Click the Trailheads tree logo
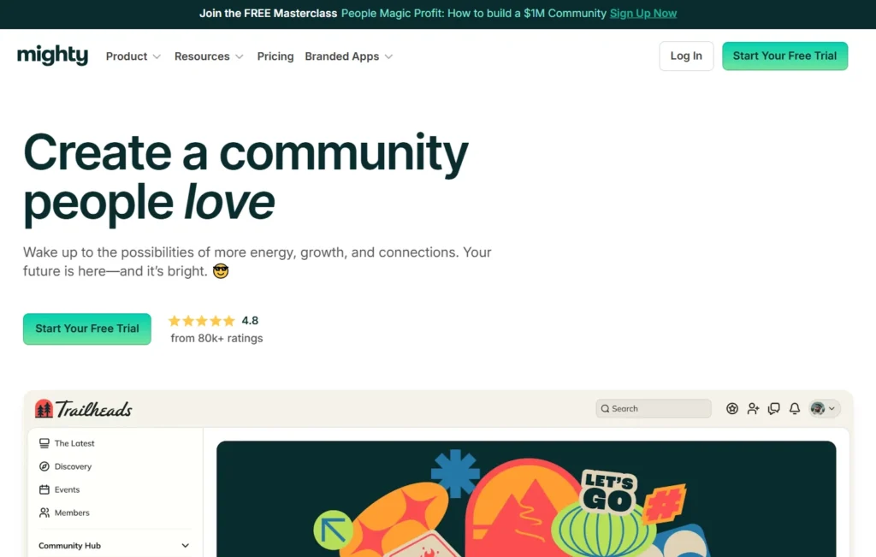Screen dimensions: 876x557 click(x=44, y=409)
